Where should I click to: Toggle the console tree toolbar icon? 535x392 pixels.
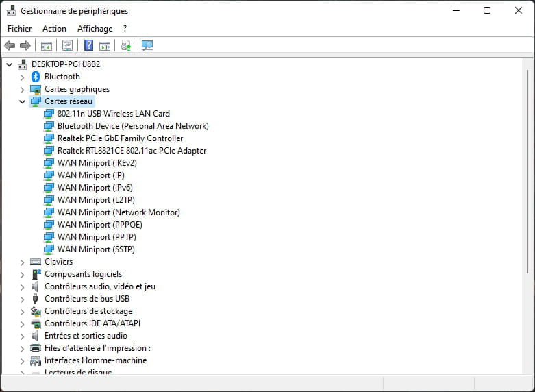47,45
